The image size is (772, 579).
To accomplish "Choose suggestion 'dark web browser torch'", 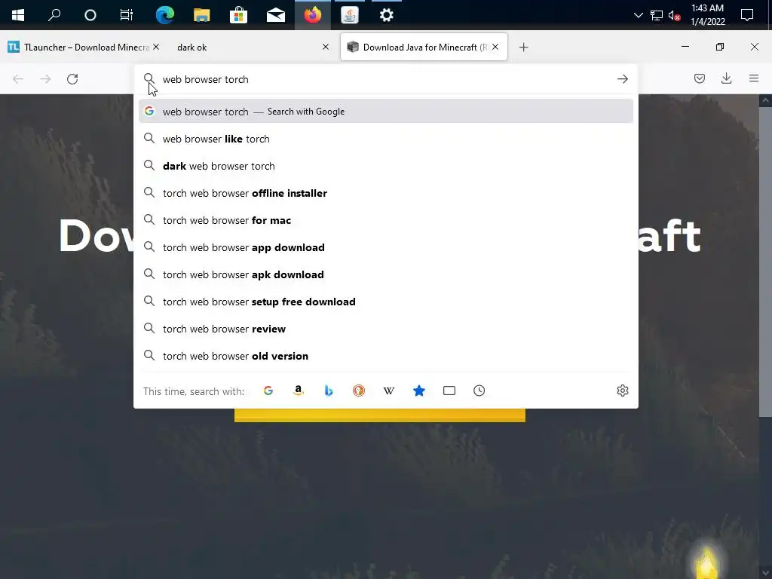I will [x=385, y=166].
